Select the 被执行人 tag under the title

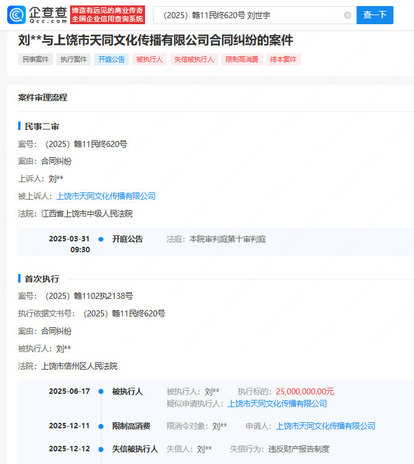click(149, 59)
